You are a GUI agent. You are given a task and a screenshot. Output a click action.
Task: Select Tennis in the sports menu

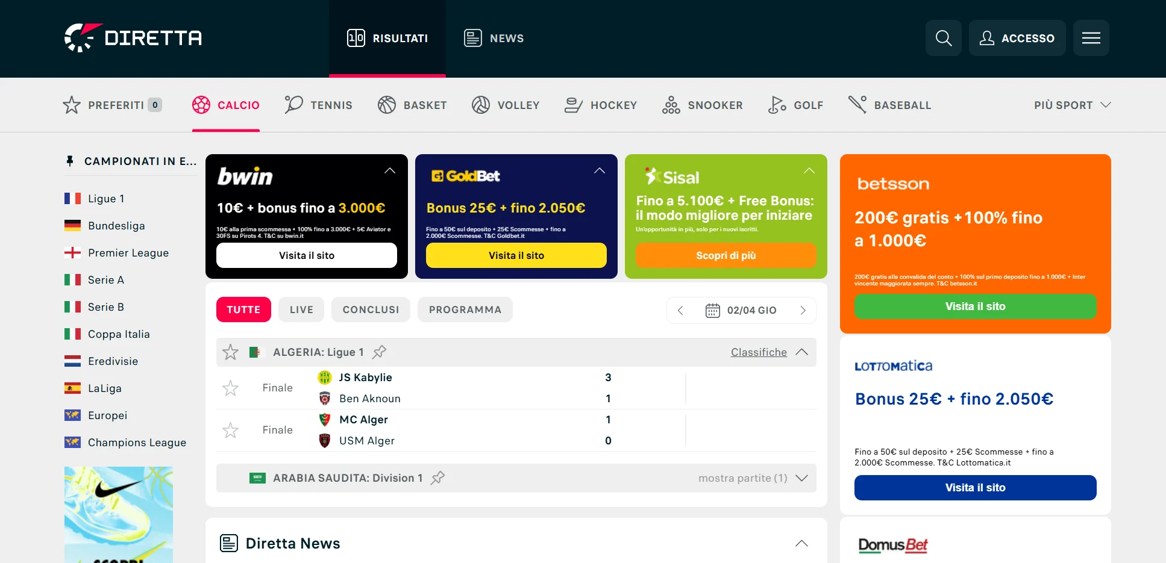[319, 105]
